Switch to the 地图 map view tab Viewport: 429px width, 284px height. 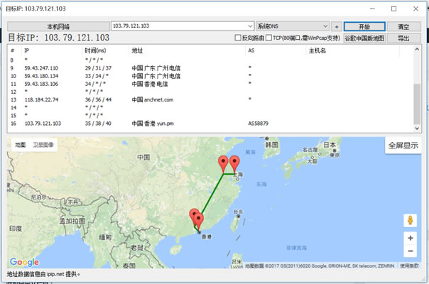tap(20, 145)
